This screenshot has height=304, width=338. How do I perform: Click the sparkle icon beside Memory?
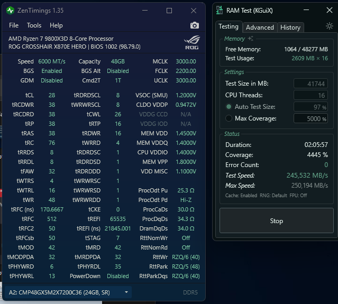pyautogui.click(x=251, y=39)
